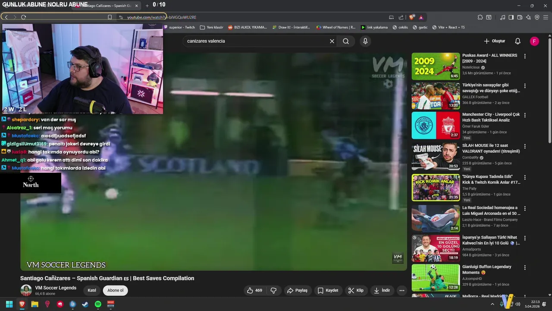
Task: Open Steam from the taskbar
Action: click(85, 304)
